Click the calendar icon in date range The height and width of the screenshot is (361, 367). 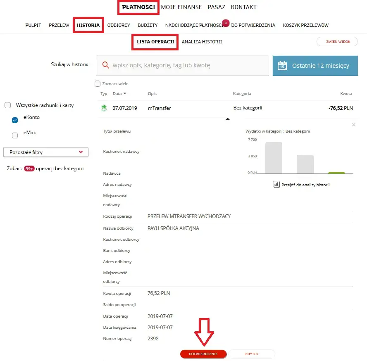(x=282, y=66)
